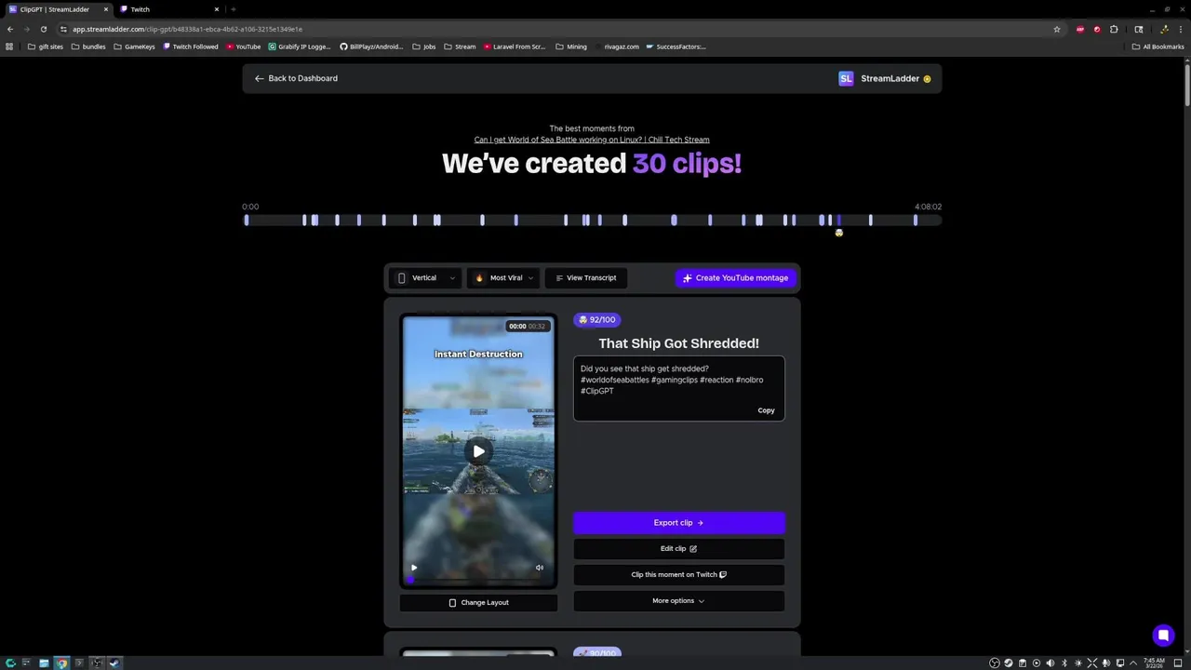1191x670 pixels.
Task: Open the Most Viral sort dropdown
Action: pyautogui.click(x=503, y=277)
